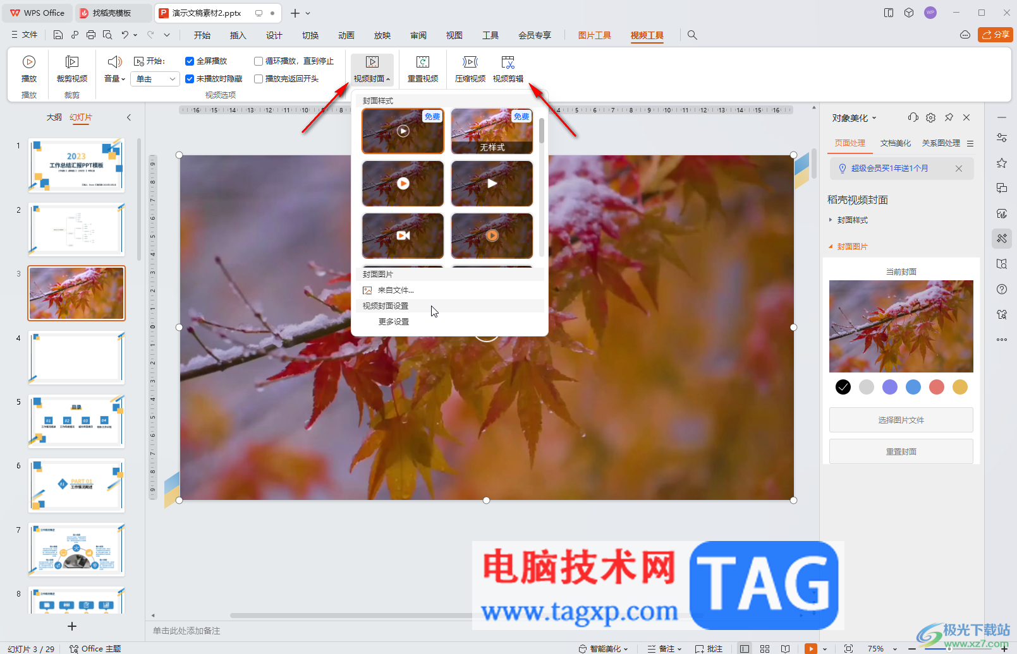The image size is (1017, 654).
Task: Click the help question mark in sidebar
Action: point(1002,289)
